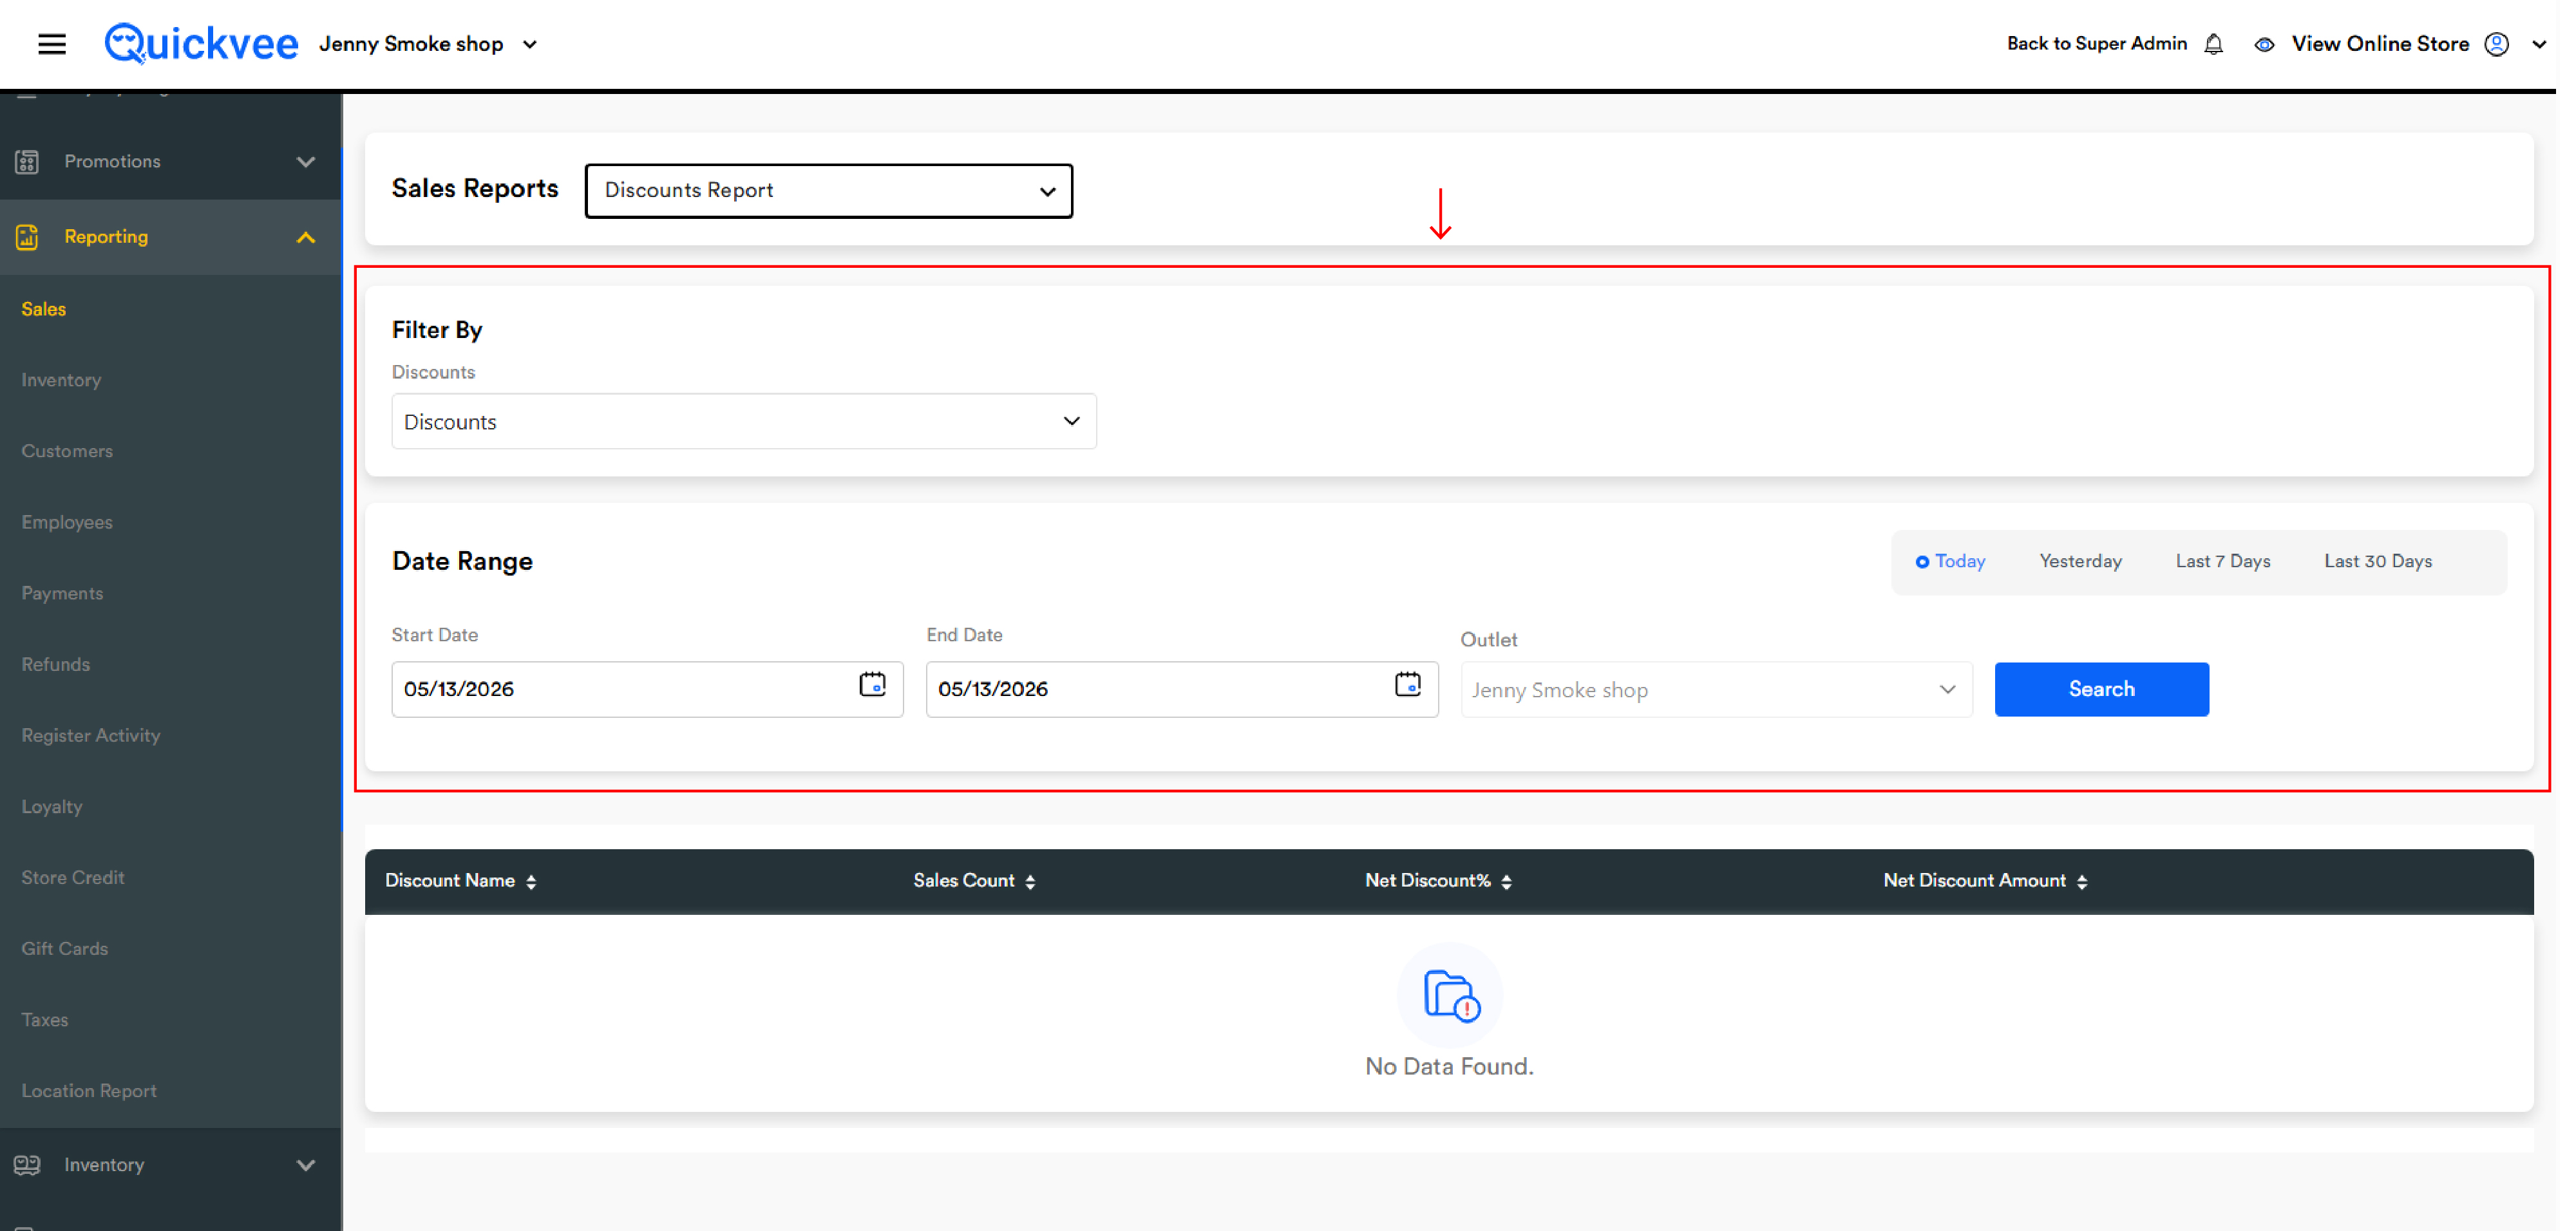2576x1231 pixels.
Task: Select the Last 7 Days option
Action: (2222, 561)
